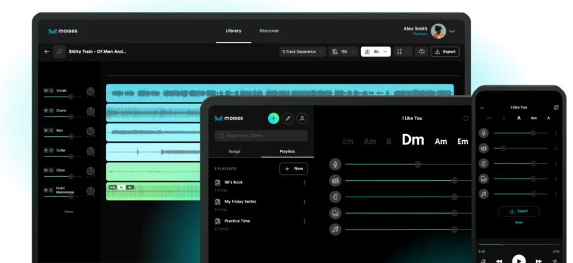Click the guitar icon on tablet mixer
Screen dimensions: 573x263
(335, 197)
